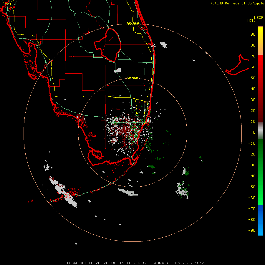This screenshot has height=265, width=265.
Task: Click the 40 value on velocity scale
Action: (253, 89)
